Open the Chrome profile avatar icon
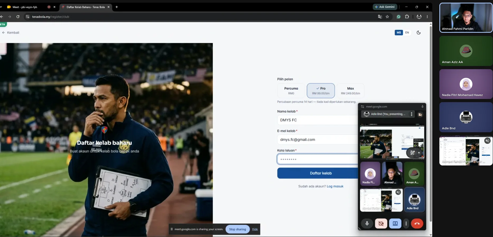This screenshot has height=237, width=493. pos(419,17)
